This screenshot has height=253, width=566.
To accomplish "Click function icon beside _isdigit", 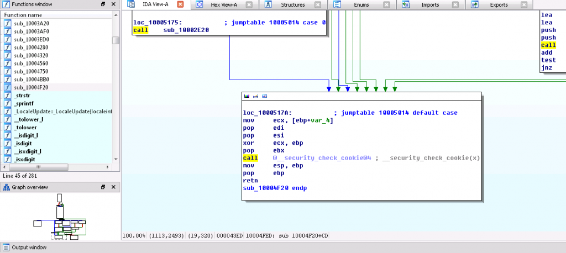I will (8, 143).
